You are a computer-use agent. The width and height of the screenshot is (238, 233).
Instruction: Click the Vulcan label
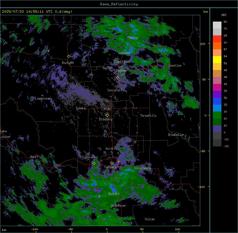click(150, 219)
